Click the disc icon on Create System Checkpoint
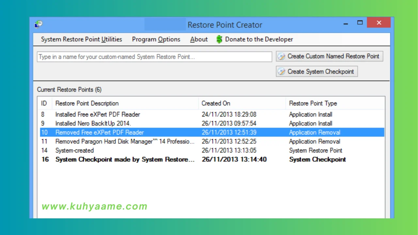Screen dimensions: 418x235 [281, 71]
